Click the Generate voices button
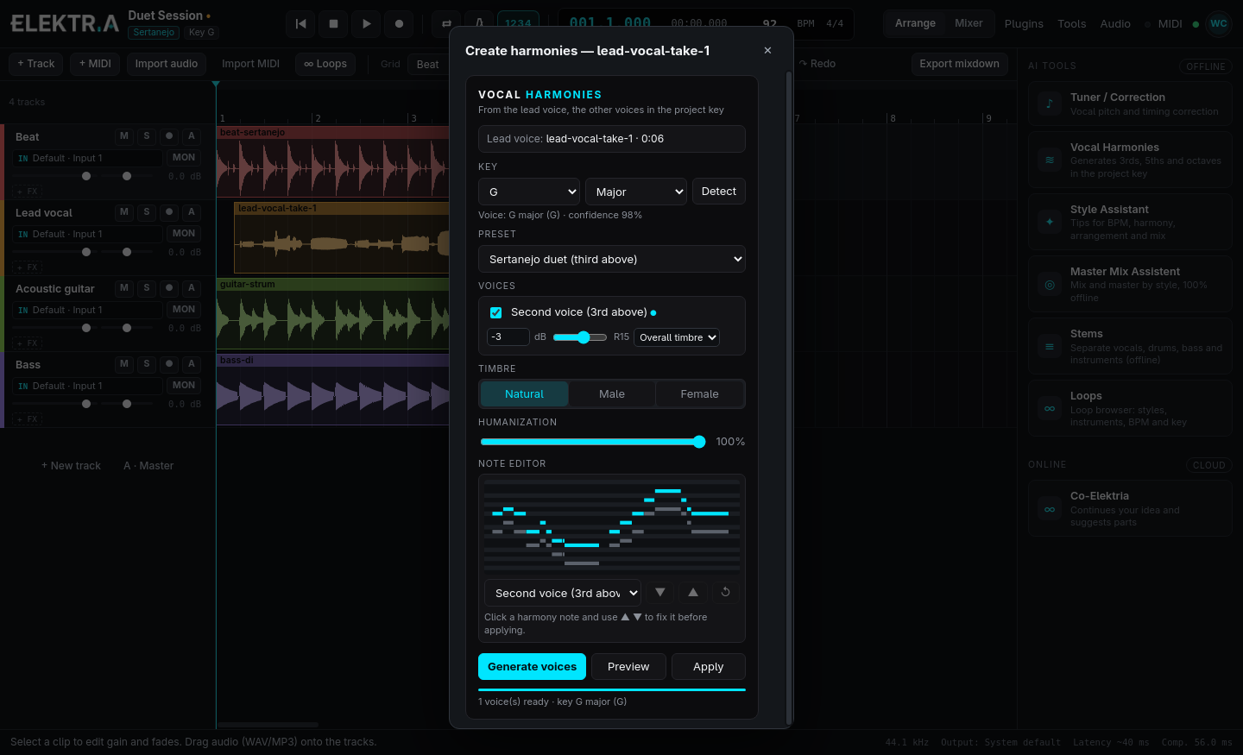 coord(532,667)
